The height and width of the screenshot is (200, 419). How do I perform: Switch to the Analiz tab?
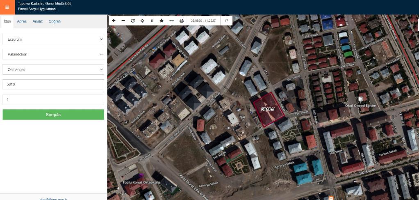point(38,21)
